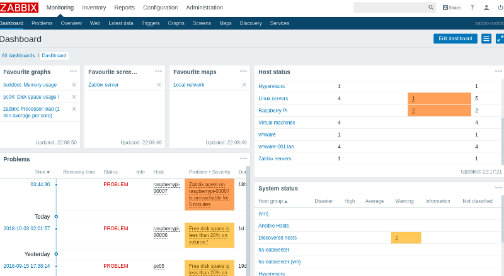Go to the Screens submenu tab
504x276 pixels.
click(x=202, y=23)
